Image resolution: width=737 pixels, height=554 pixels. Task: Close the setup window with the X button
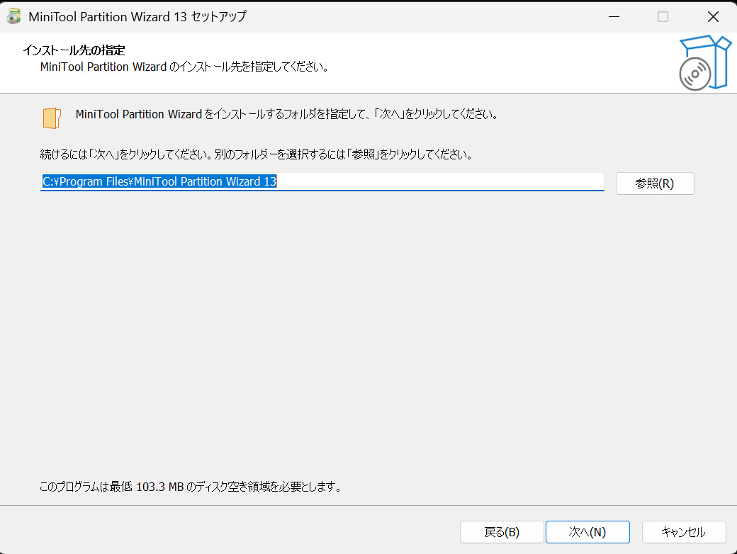coord(713,16)
